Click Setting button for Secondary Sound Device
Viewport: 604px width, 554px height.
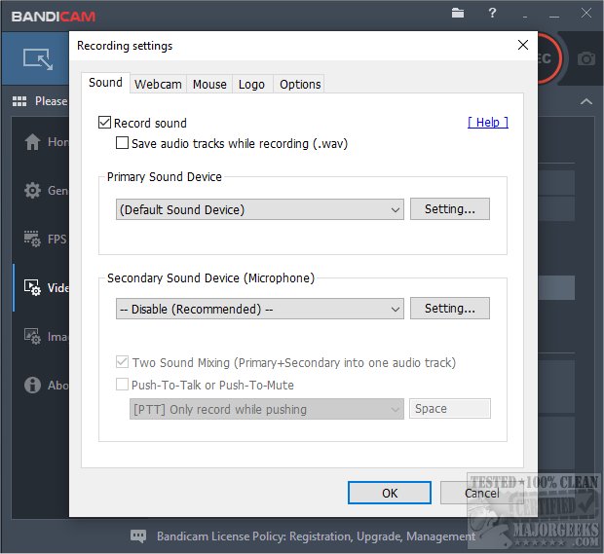point(449,309)
